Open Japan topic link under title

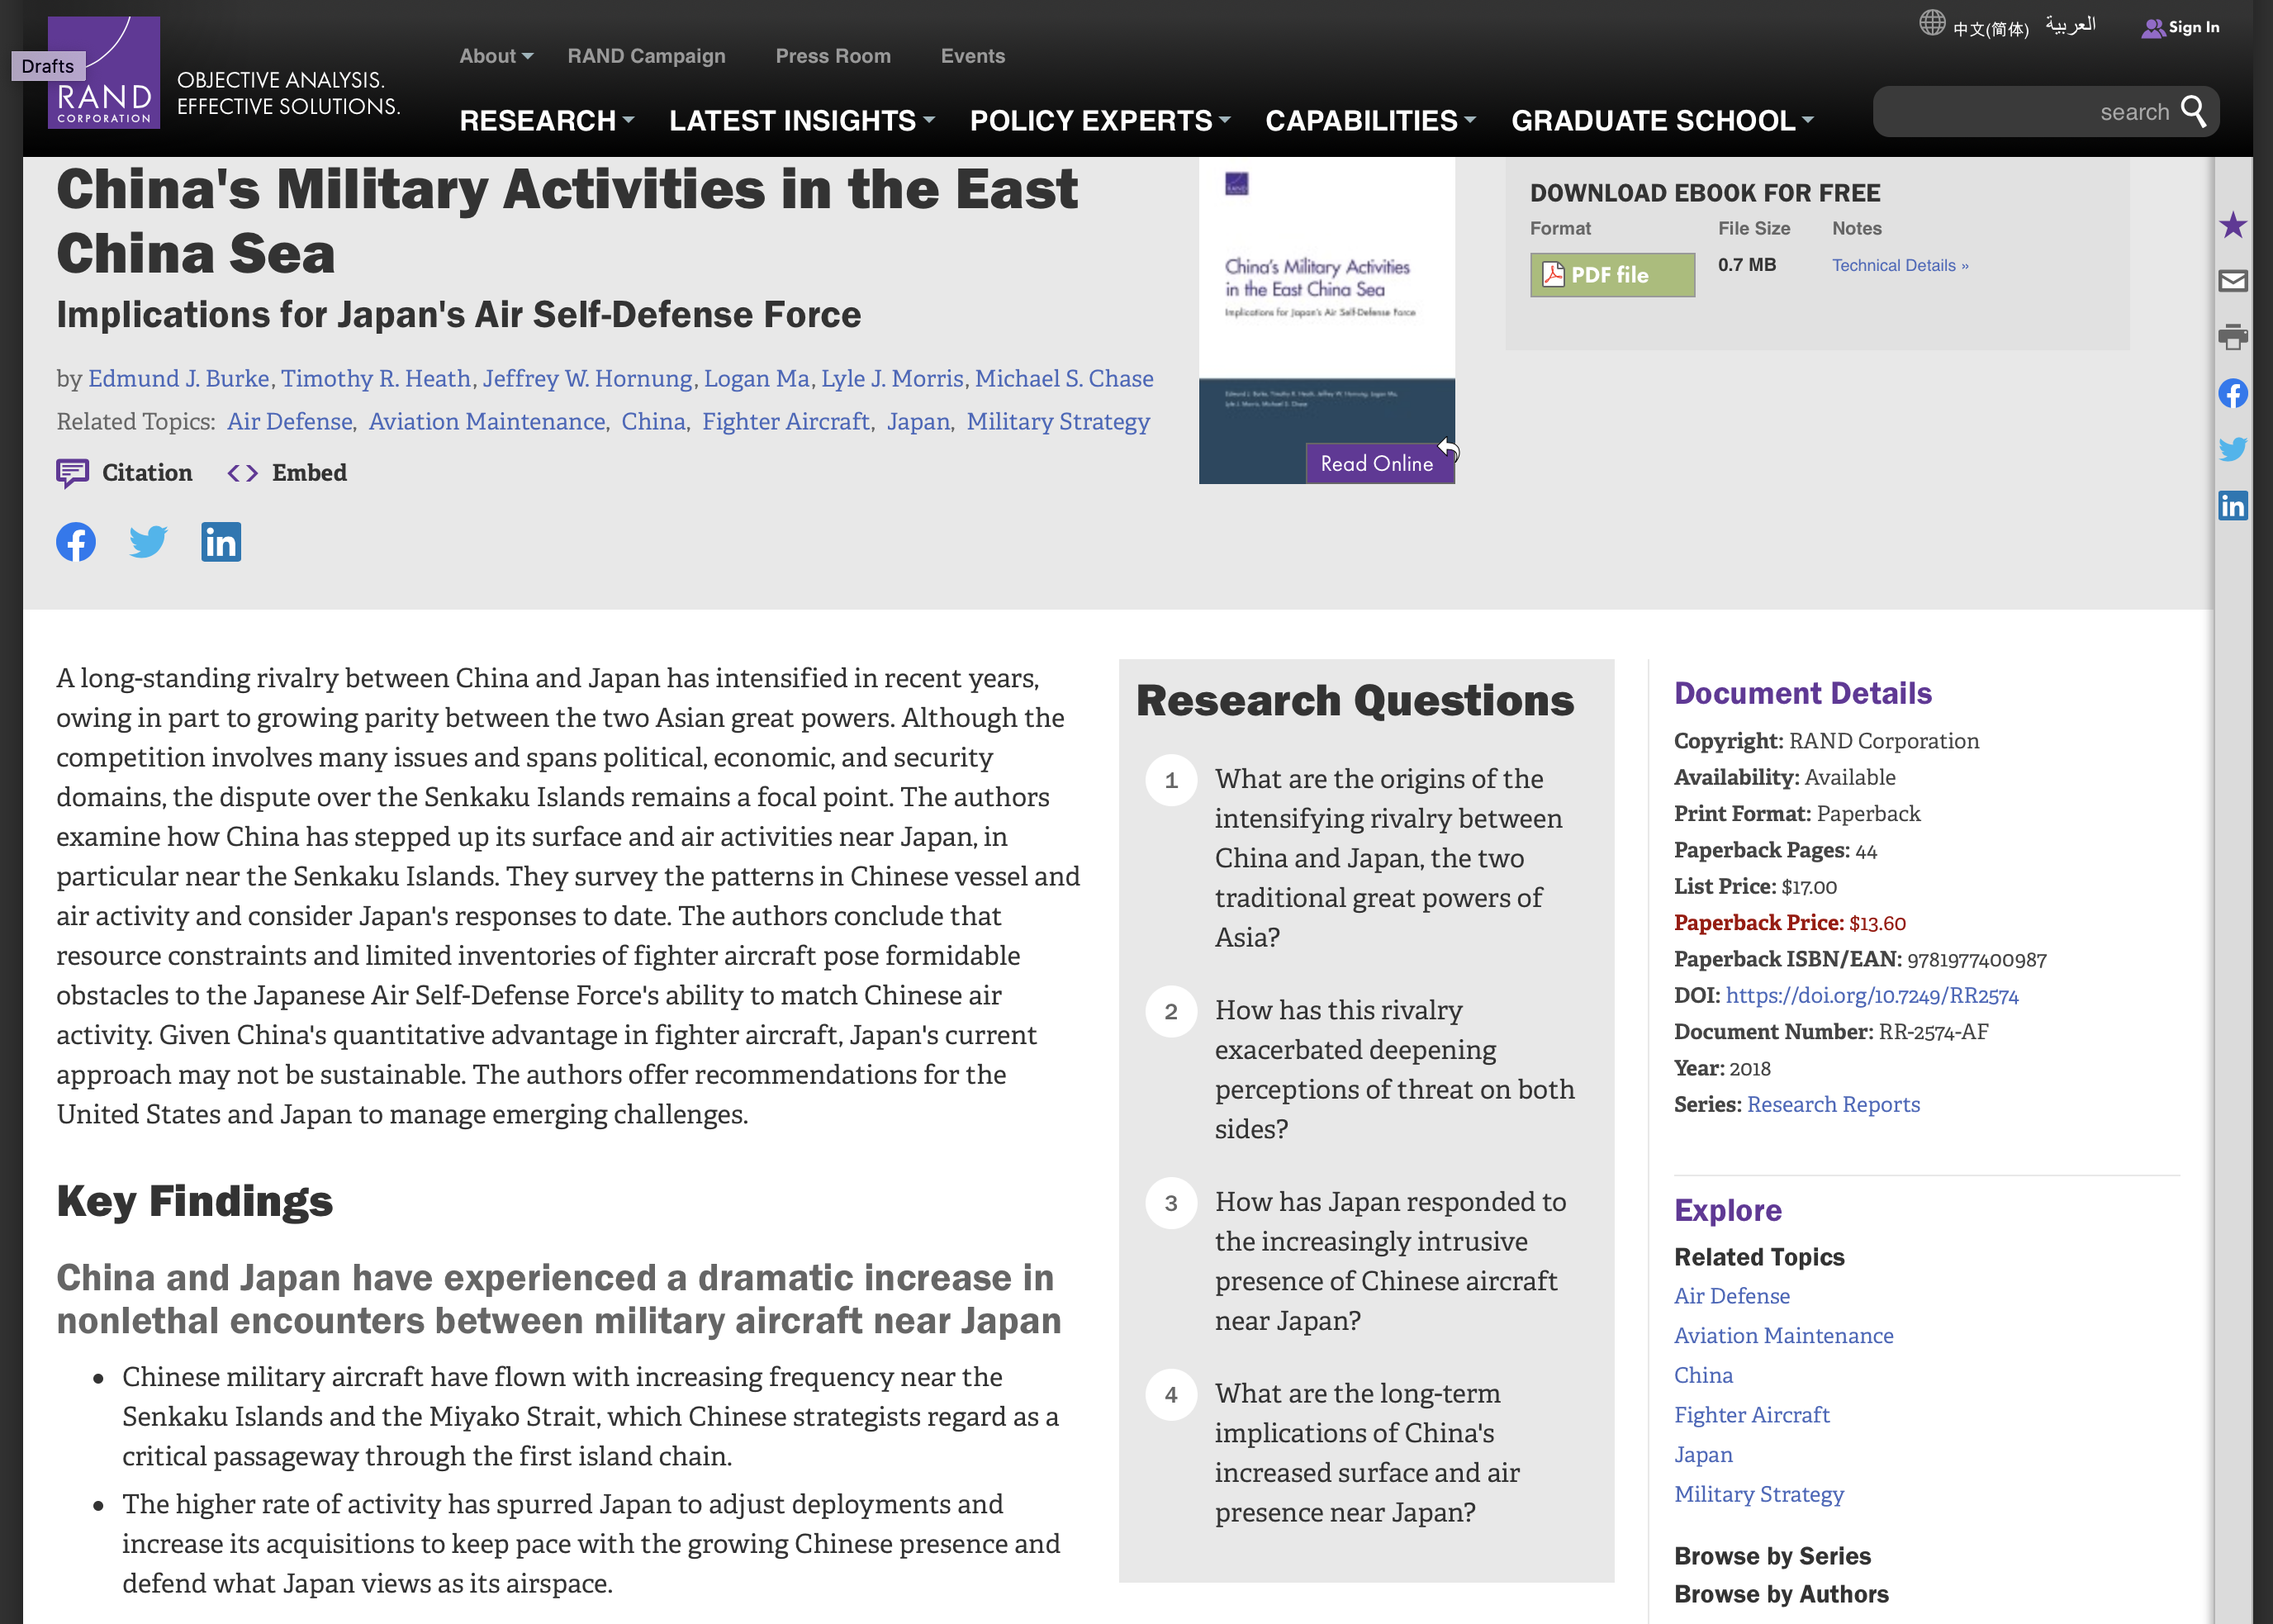point(918,421)
